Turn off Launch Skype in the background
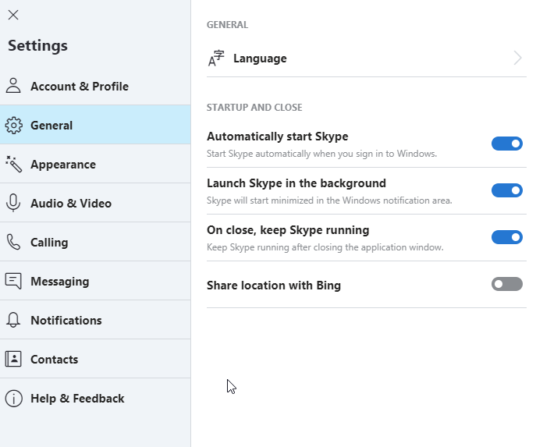The image size is (536, 447). [507, 190]
